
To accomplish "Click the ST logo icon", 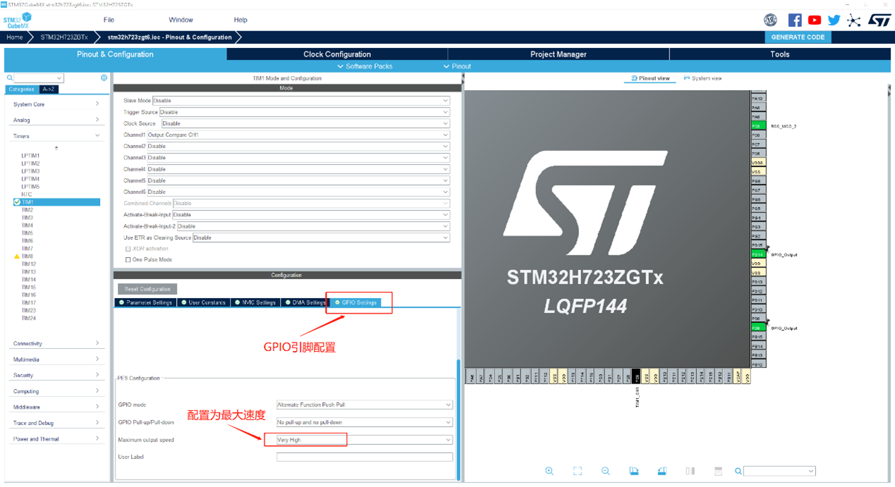I will (879, 20).
